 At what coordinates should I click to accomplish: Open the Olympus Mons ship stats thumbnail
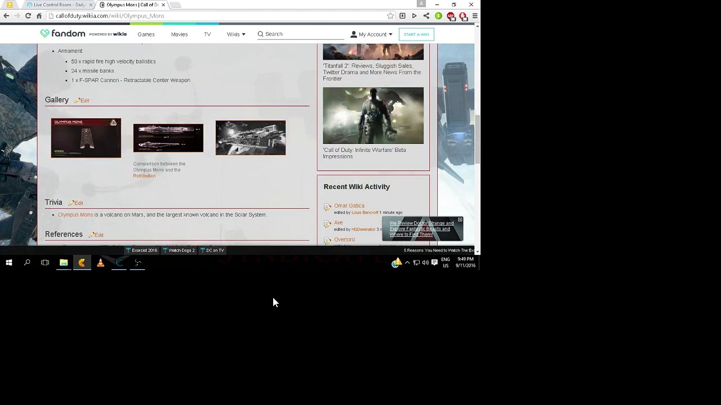coord(86,138)
